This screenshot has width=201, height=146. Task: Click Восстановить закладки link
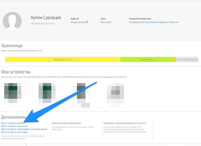point(14,132)
